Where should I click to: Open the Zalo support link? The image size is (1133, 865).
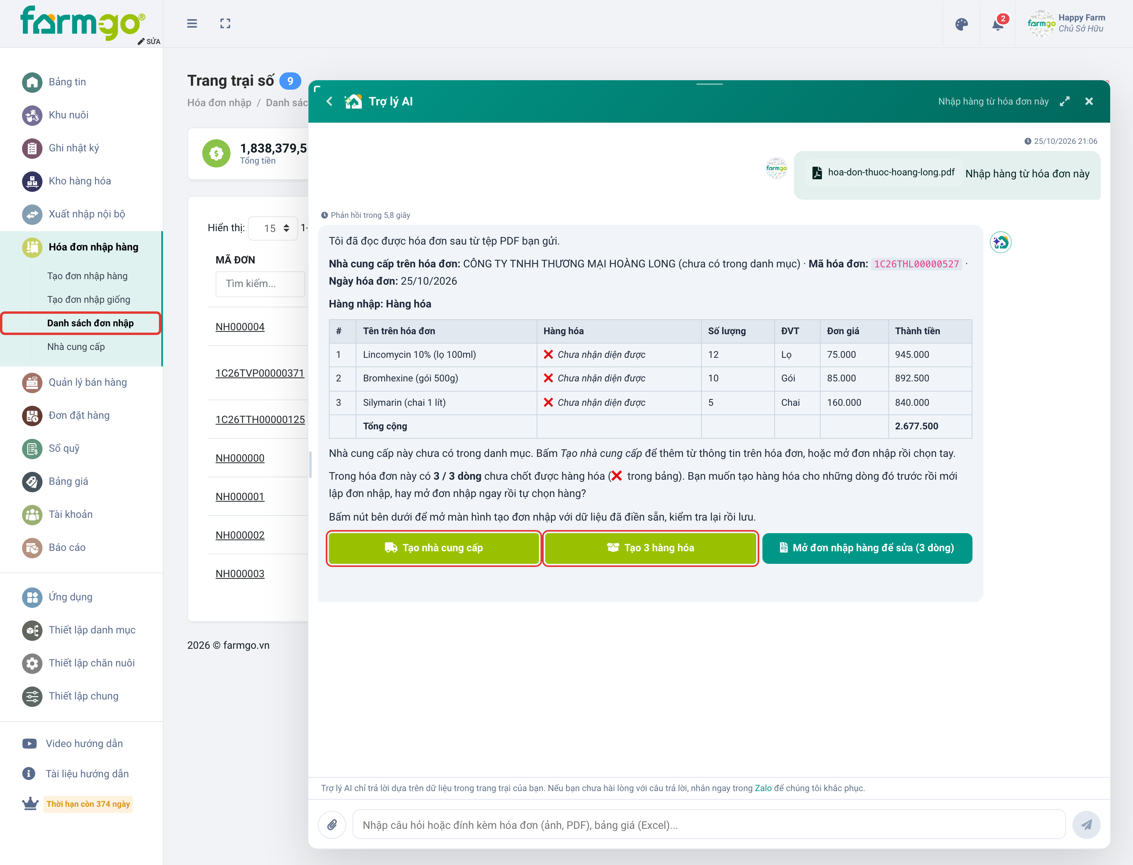[763, 788]
